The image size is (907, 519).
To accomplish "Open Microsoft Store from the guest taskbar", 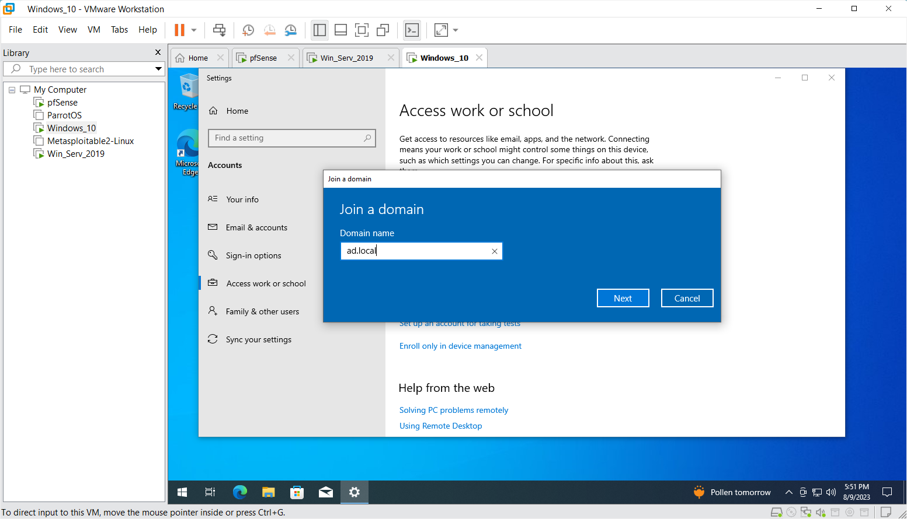I will (297, 492).
